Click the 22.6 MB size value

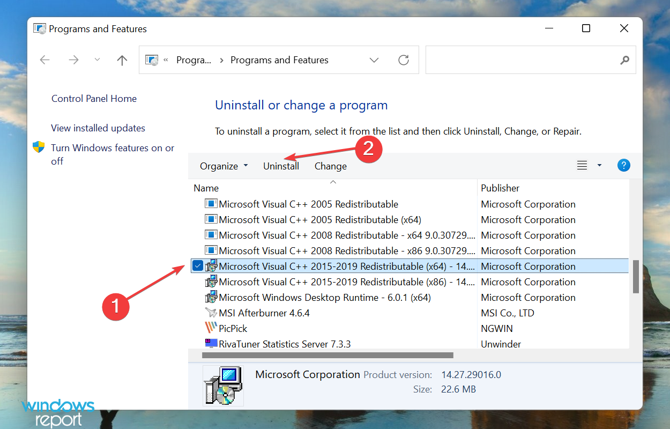click(x=458, y=389)
